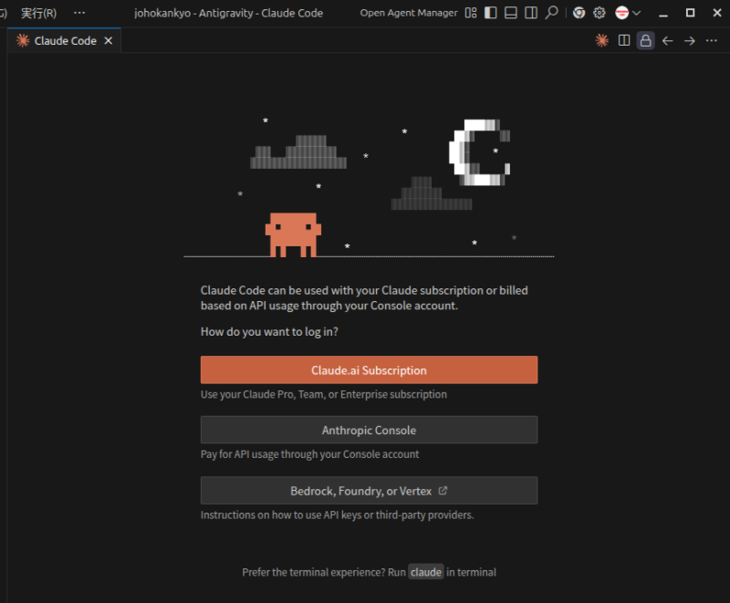Image resolution: width=730 pixels, height=603 pixels.
Task: Choose the Anthropic Console login button
Action: 369,430
